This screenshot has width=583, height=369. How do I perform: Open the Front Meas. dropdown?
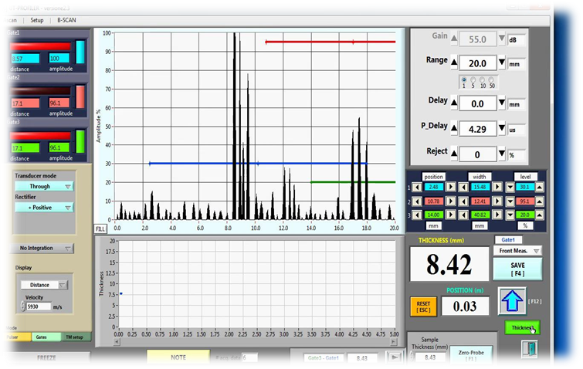click(x=517, y=251)
